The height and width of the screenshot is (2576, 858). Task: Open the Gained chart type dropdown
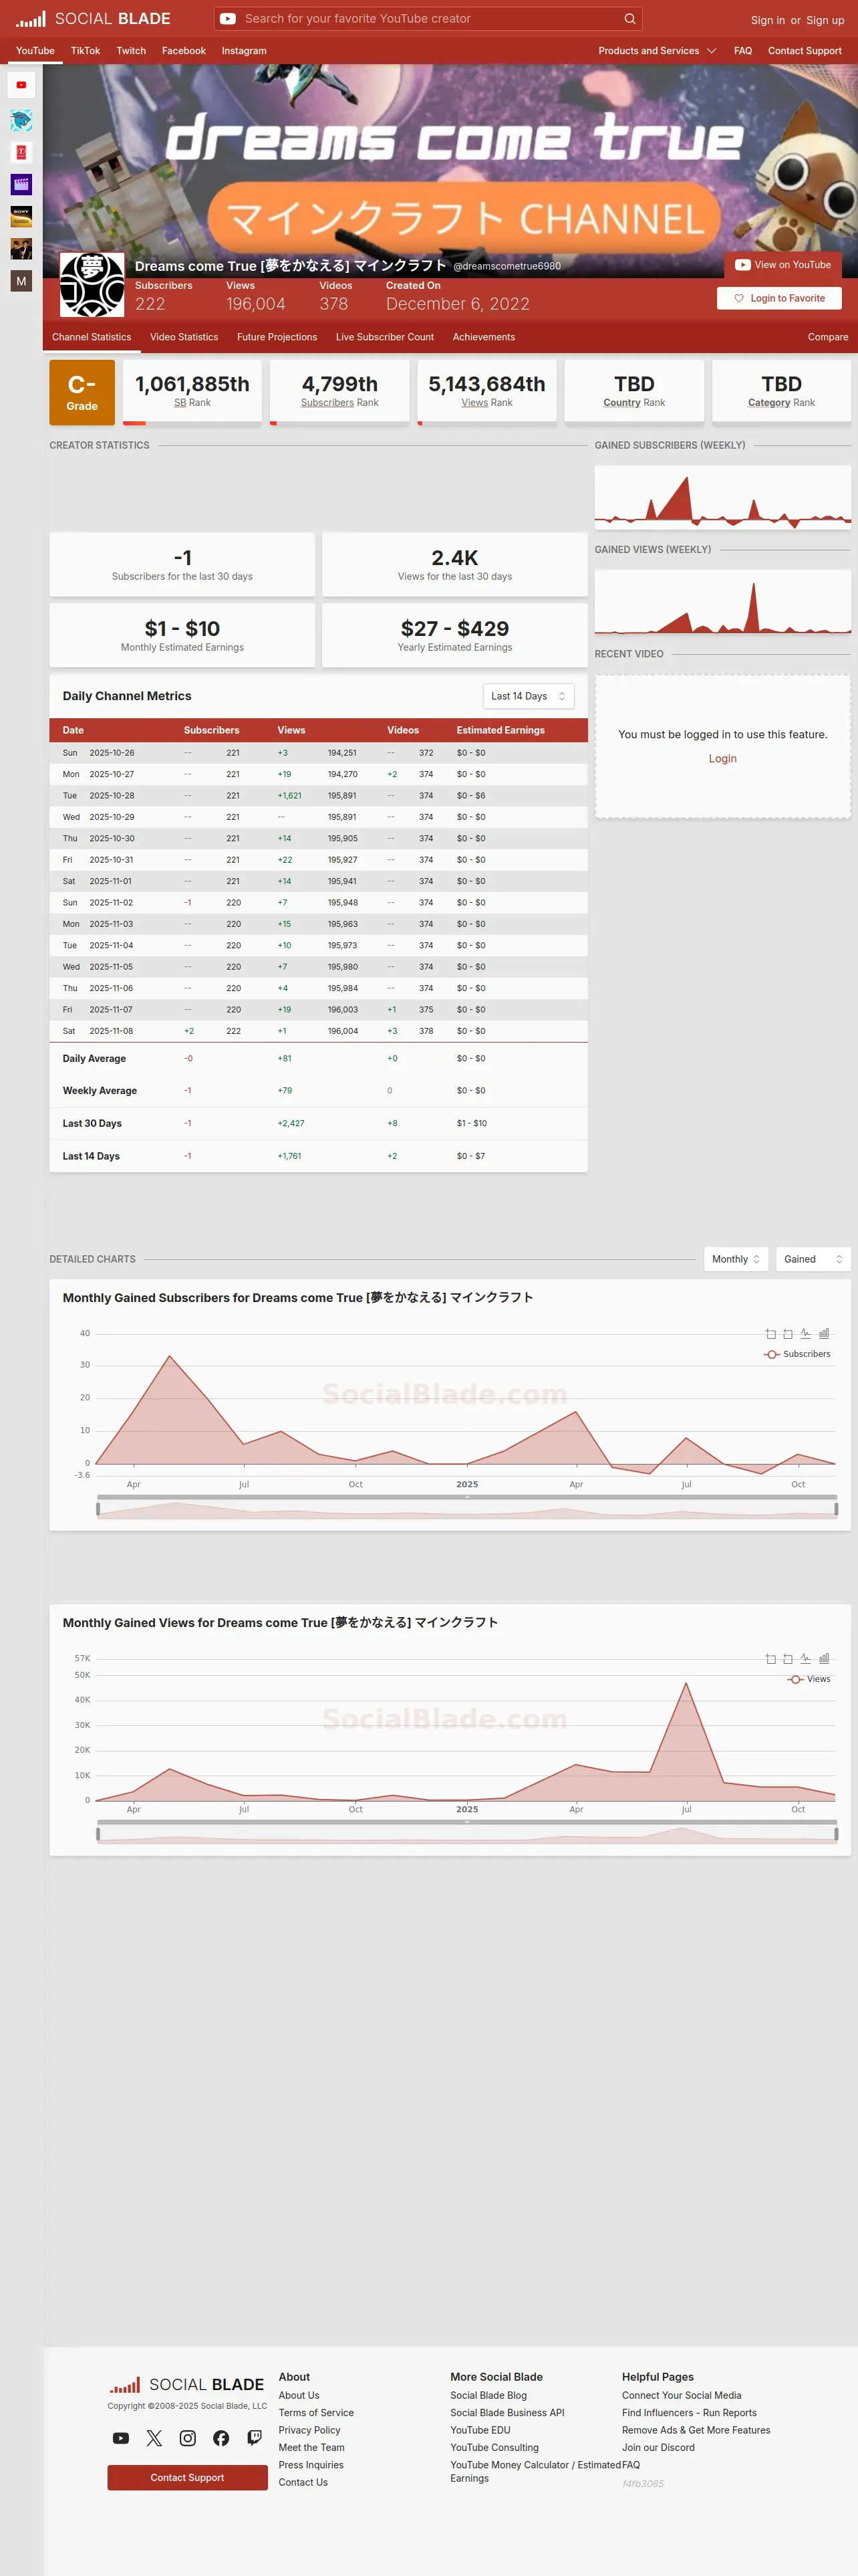click(x=813, y=1259)
